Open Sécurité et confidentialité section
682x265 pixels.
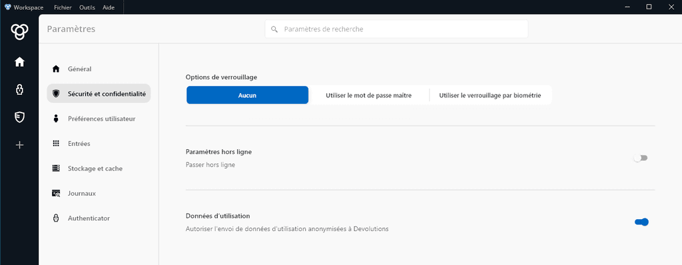[99, 94]
